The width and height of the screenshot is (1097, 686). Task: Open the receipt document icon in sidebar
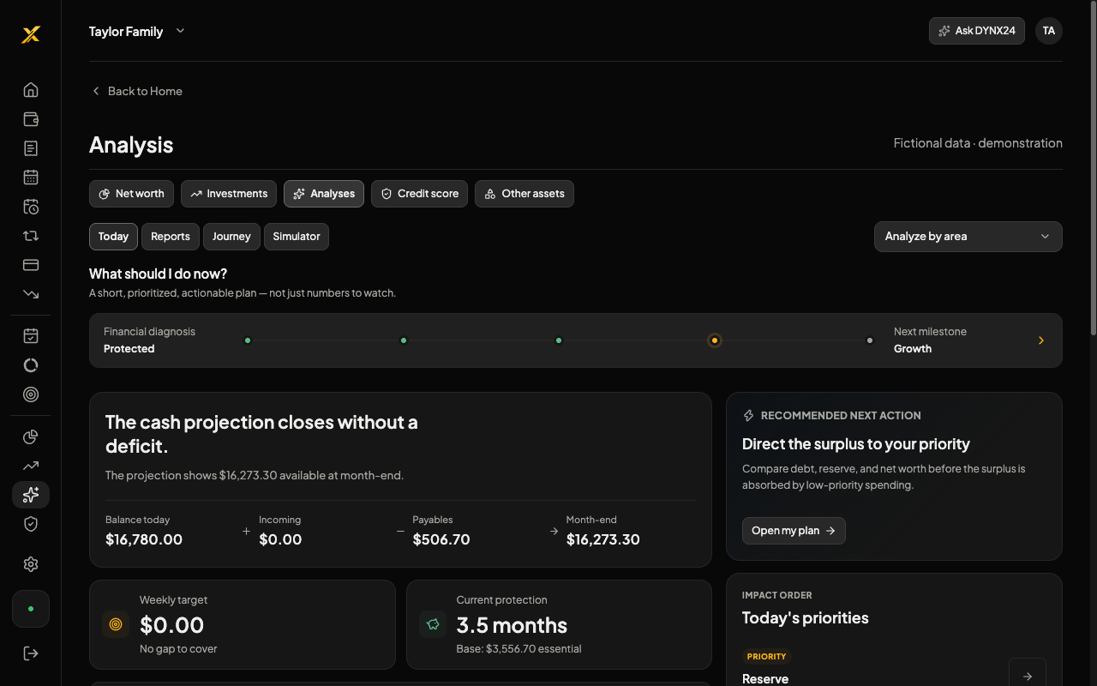(x=31, y=148)
